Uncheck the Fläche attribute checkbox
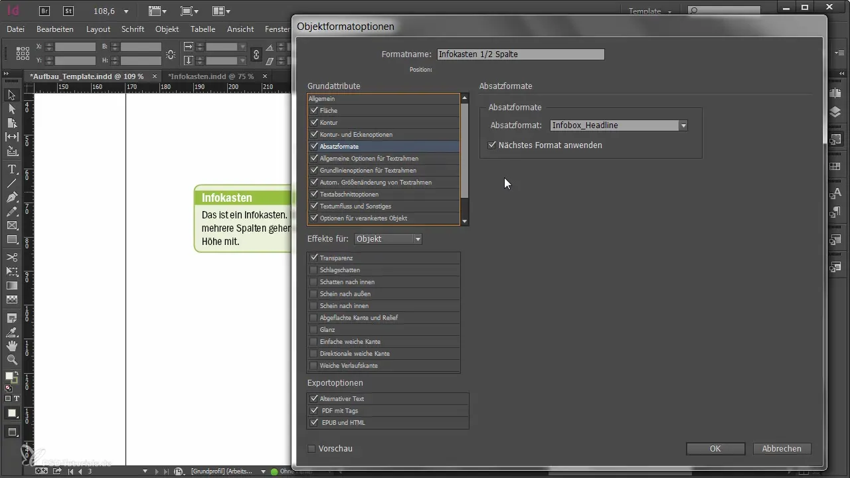Viewport: 850px width, 478px height. (x=314, y=111)
